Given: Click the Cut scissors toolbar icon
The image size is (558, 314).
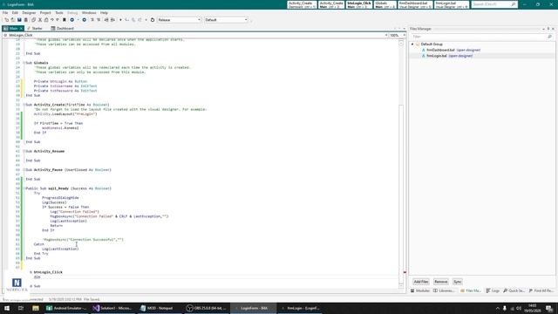Looking at the screenshot, I should coord(40,20).
